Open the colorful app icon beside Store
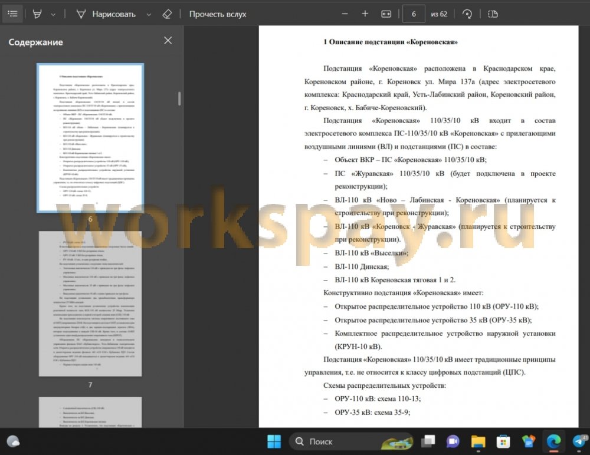Viewport: 590px width, 455px height. click(x=528, y=441)
